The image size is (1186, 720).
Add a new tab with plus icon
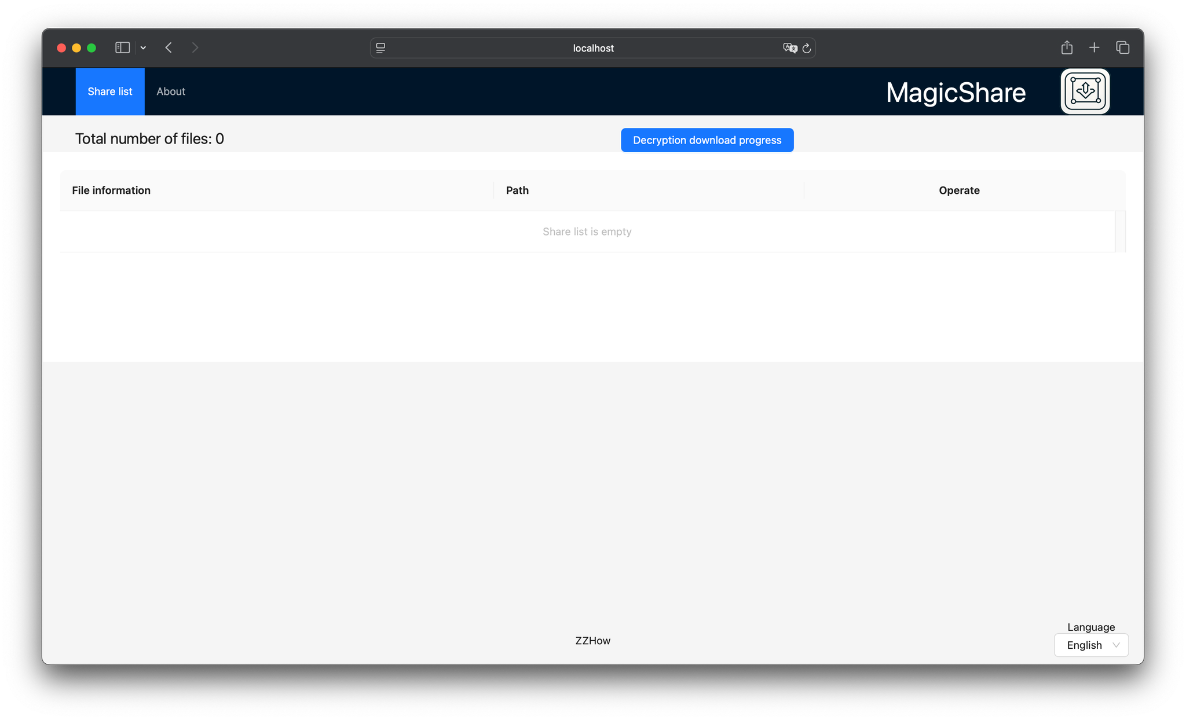1094,48
